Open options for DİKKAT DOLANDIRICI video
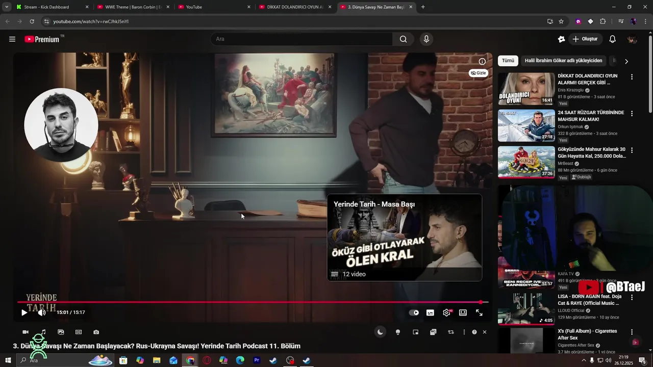Screen dimensions: 653x367 [x=632, y=77]
